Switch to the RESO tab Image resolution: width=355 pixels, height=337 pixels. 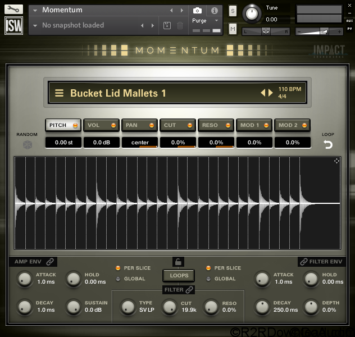(216, 125)
